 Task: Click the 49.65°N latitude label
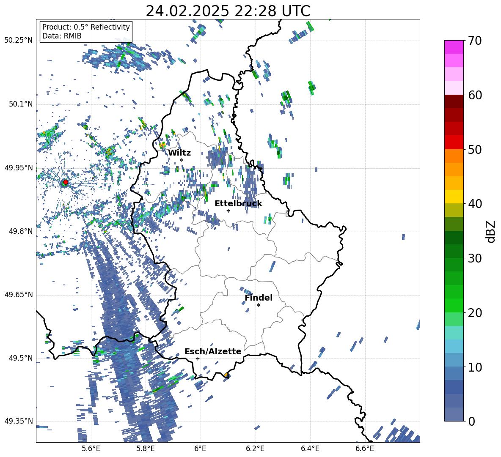coord(19,295)
